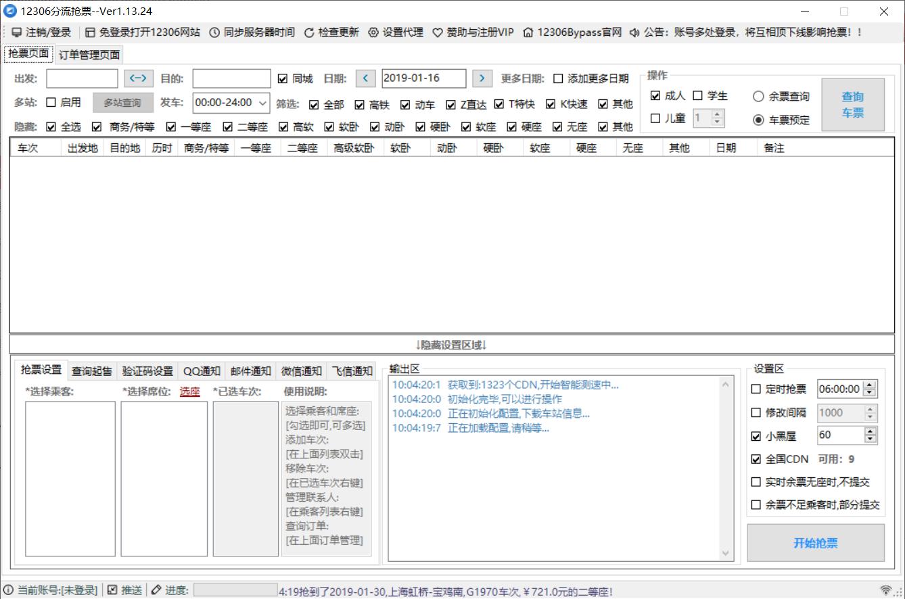Click the 推送 icon in the status bar
This screenshot has width=905, height=599.
(x=111, y=589)
